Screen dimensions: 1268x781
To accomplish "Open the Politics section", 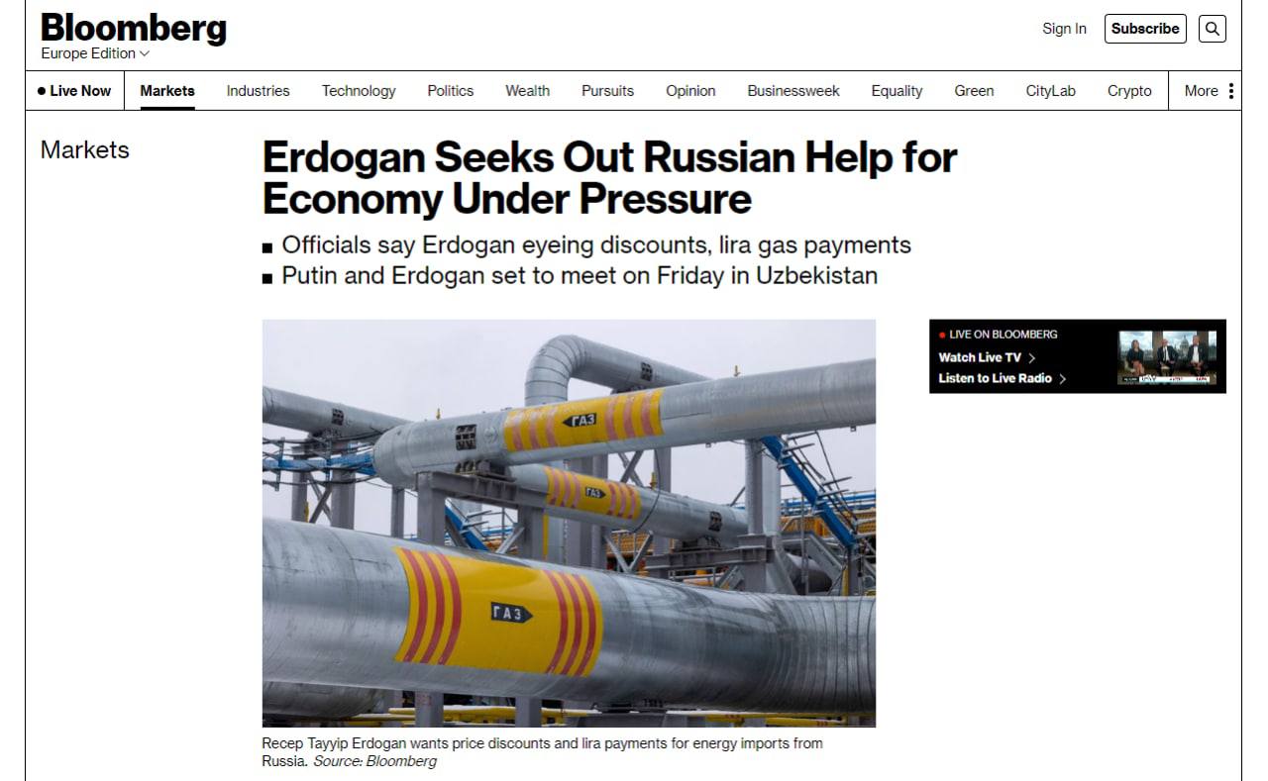I will point(451,91).
